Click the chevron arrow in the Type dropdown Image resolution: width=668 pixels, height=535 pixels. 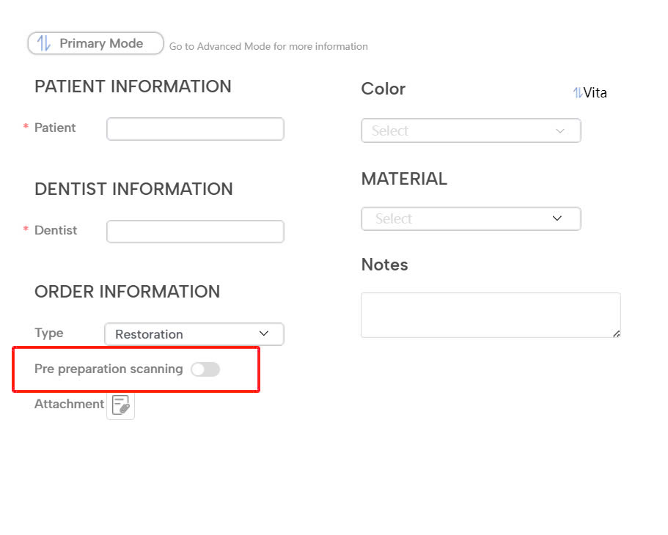[x=264, y=333]
